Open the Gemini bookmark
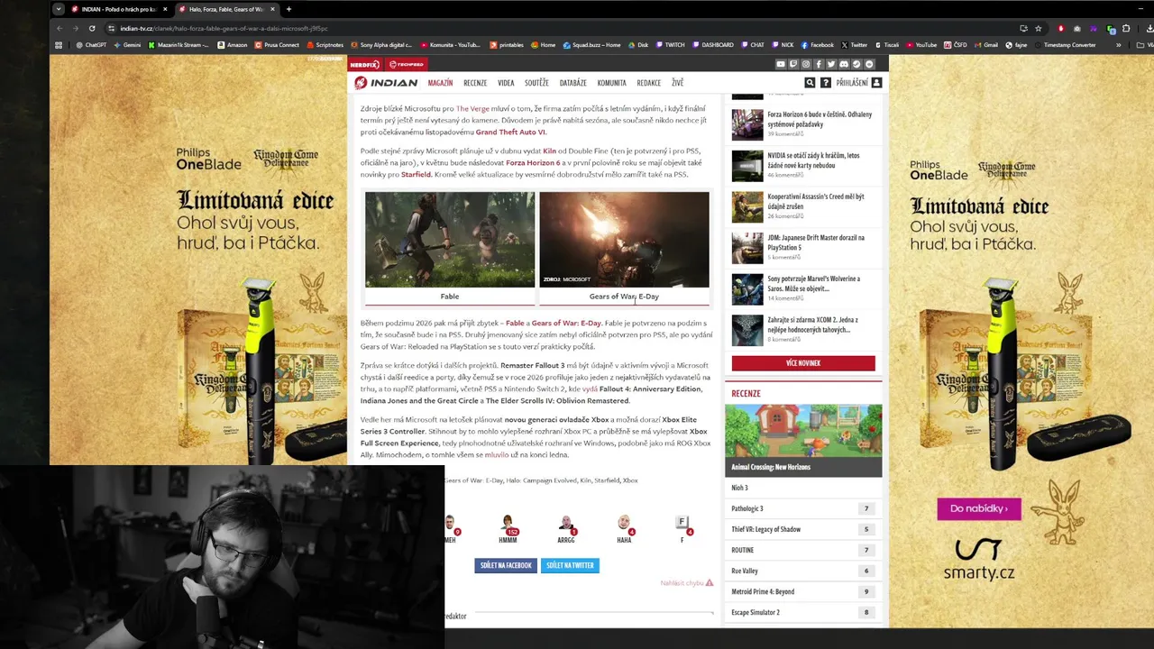 [127, 45]
